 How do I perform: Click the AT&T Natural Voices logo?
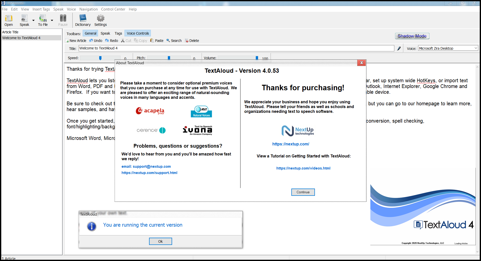201,112
